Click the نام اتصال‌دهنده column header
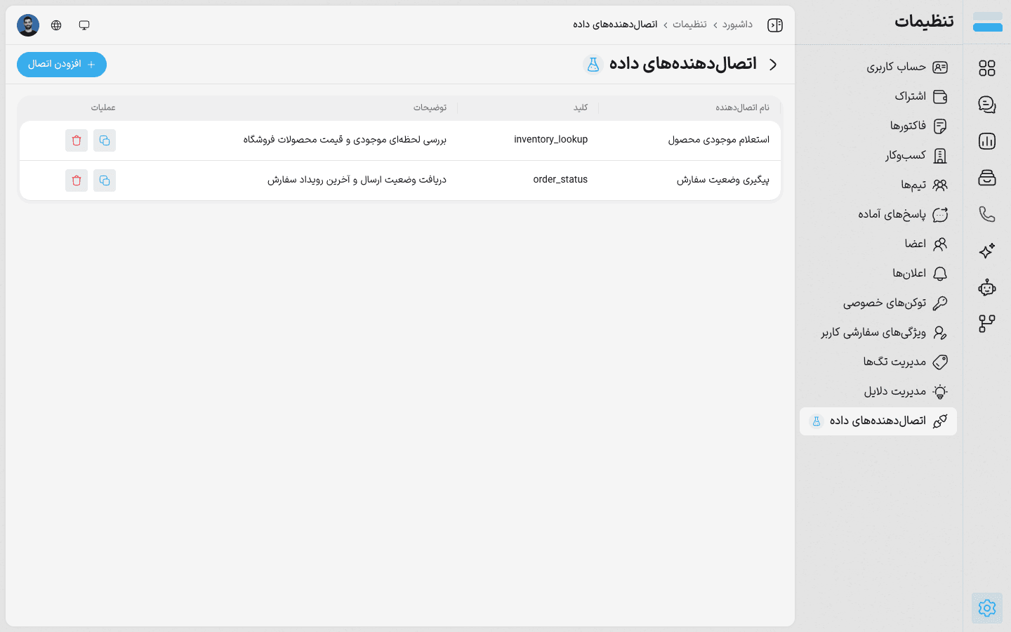Screen dimensions: 1011x632 tap(742, 107)
